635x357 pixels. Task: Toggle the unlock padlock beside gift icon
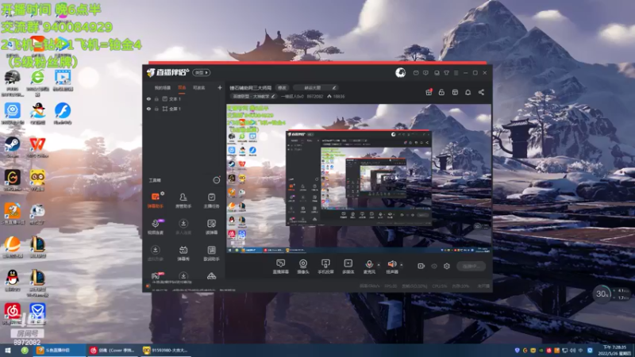pos(441,92)
